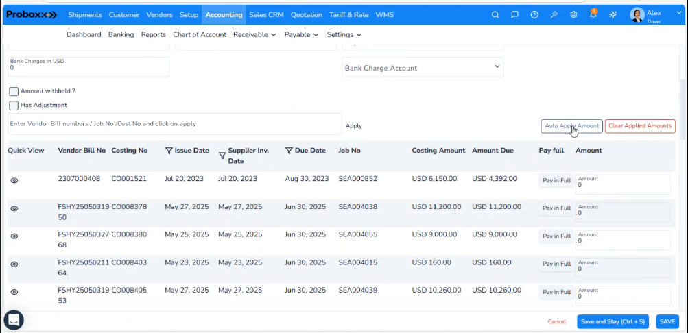Click the help question mark icon

tap(534, 14)
